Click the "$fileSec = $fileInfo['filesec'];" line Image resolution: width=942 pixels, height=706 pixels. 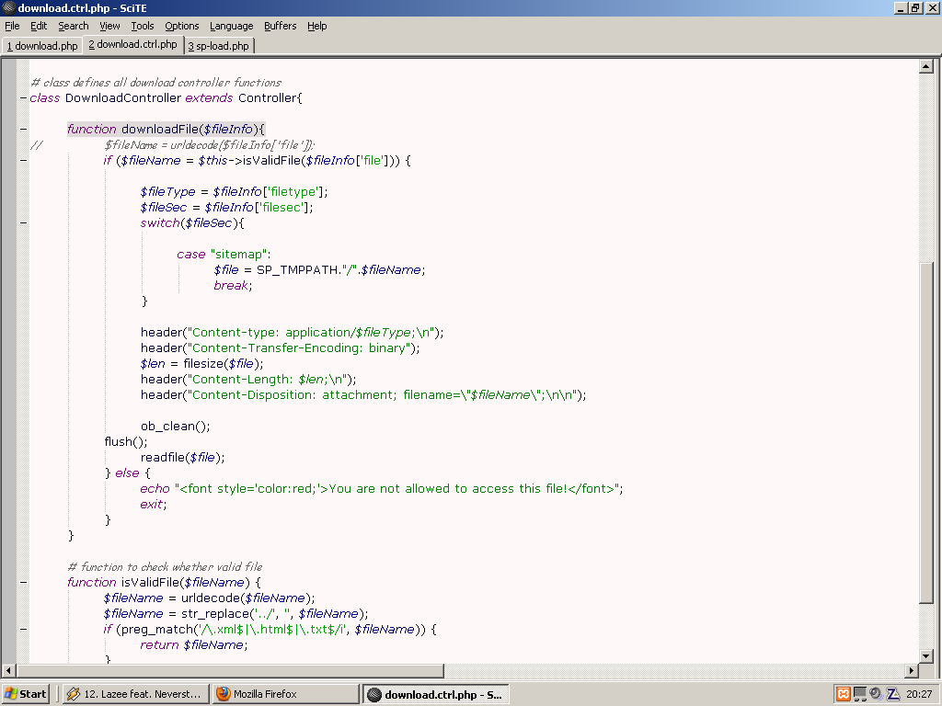(226, 207)
